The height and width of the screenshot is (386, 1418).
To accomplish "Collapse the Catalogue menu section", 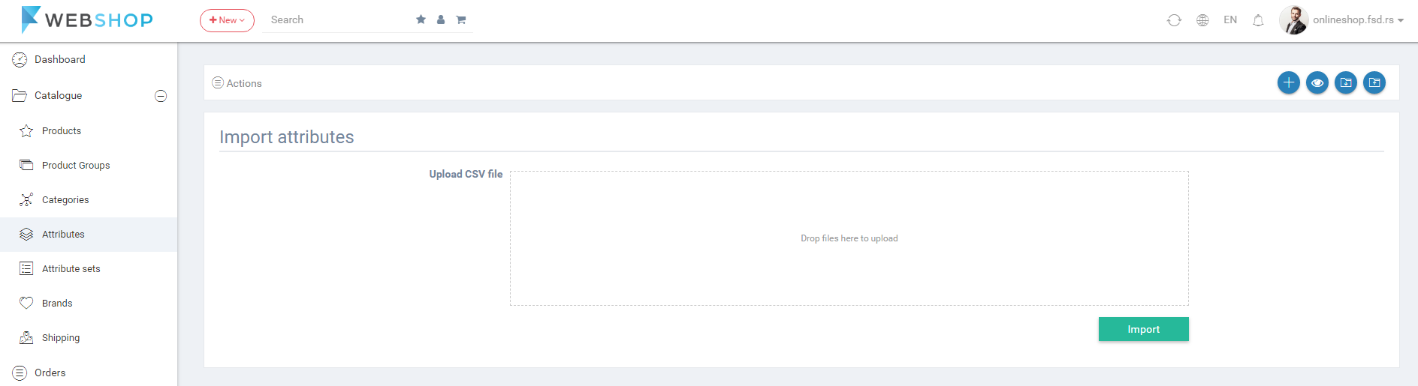I will point(161,96).
